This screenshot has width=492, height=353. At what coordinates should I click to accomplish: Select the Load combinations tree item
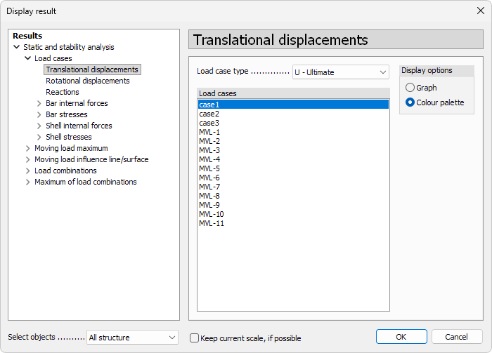click(x=65, y=171)
